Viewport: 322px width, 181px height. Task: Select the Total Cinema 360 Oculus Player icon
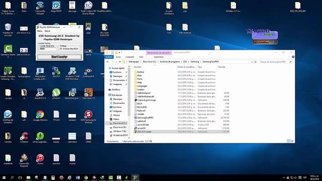[x=89, y=8]
